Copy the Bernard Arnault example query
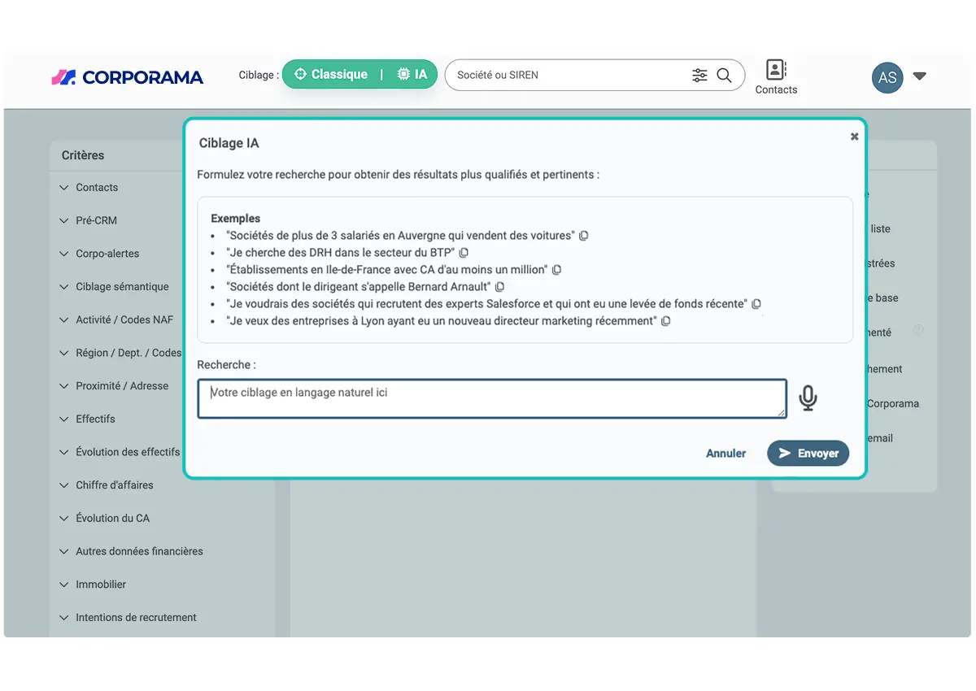 [500, 287]
